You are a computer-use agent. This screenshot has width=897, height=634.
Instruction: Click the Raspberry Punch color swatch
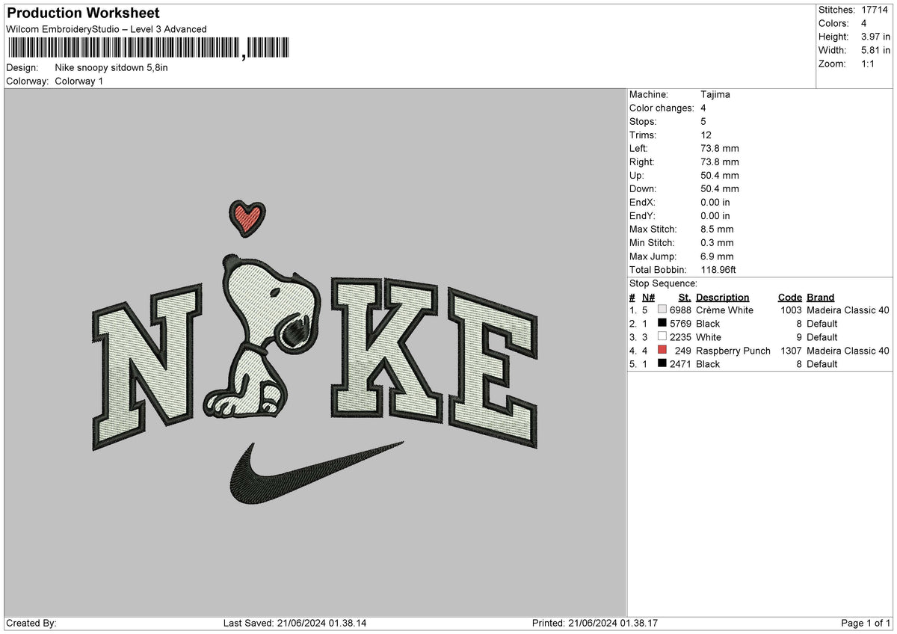point(662,351)
